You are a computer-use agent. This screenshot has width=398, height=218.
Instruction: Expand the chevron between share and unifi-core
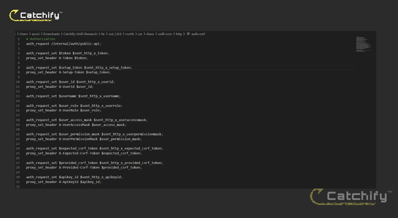pyautogui.click(x=156, y=34)
